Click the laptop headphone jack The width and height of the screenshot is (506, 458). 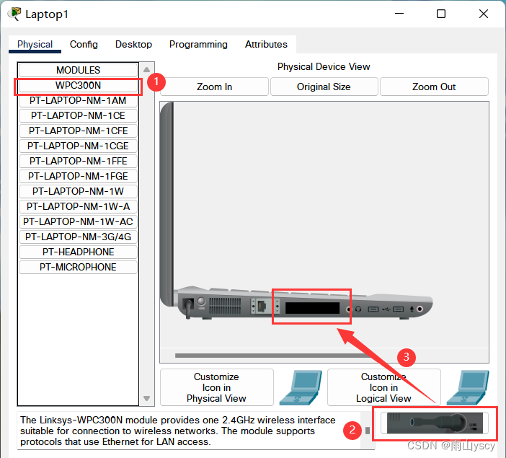[x=349, y=309]
